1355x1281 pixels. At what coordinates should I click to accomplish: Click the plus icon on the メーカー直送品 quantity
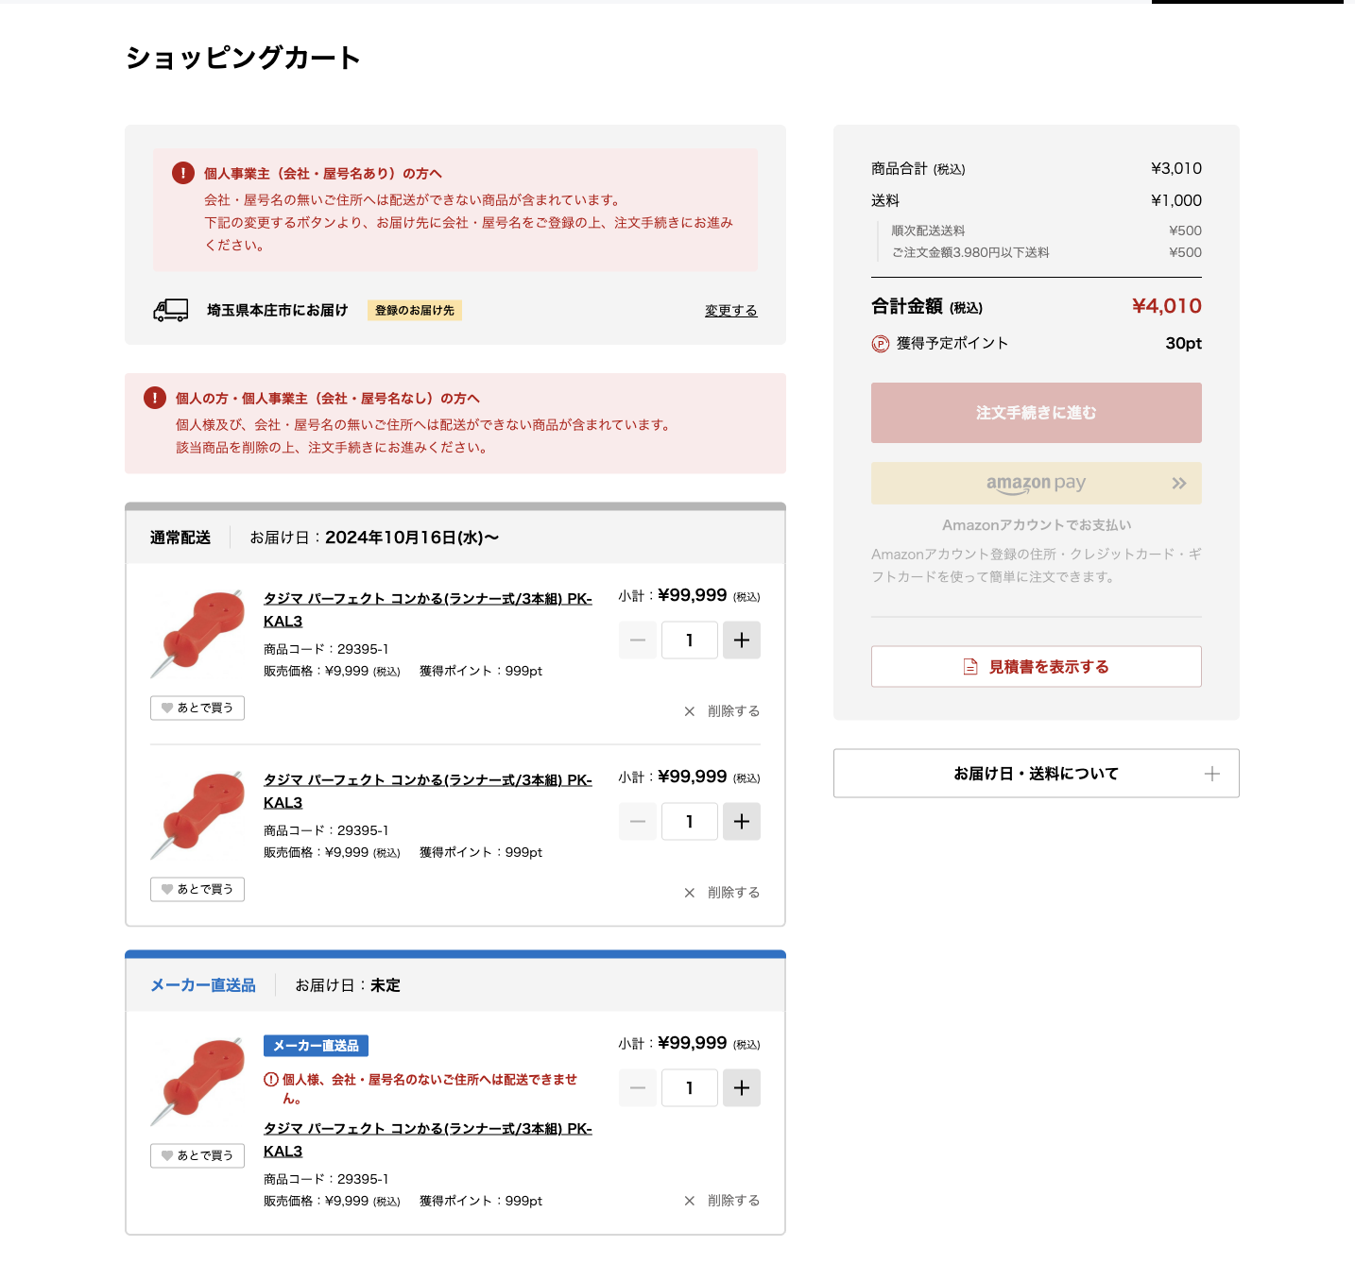tap(741, 1087)
